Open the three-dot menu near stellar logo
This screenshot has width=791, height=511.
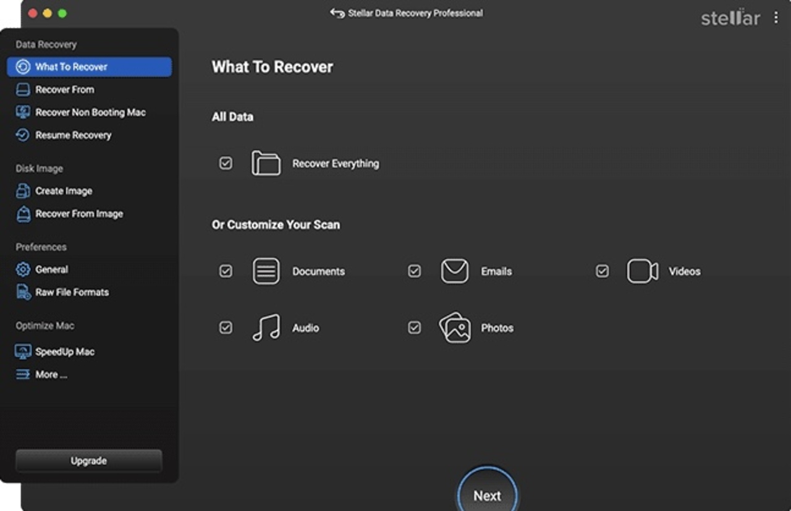coord(776,18)
